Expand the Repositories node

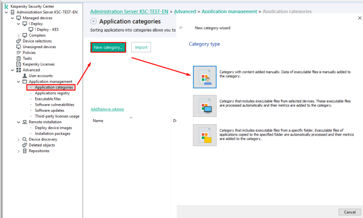19,151
